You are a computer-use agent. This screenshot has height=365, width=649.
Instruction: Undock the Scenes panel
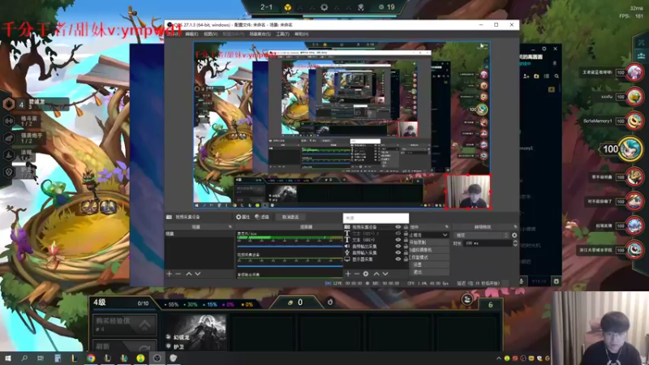230,227
